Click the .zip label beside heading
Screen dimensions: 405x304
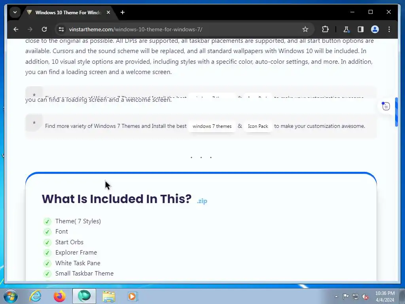click(x=202, y=201)
